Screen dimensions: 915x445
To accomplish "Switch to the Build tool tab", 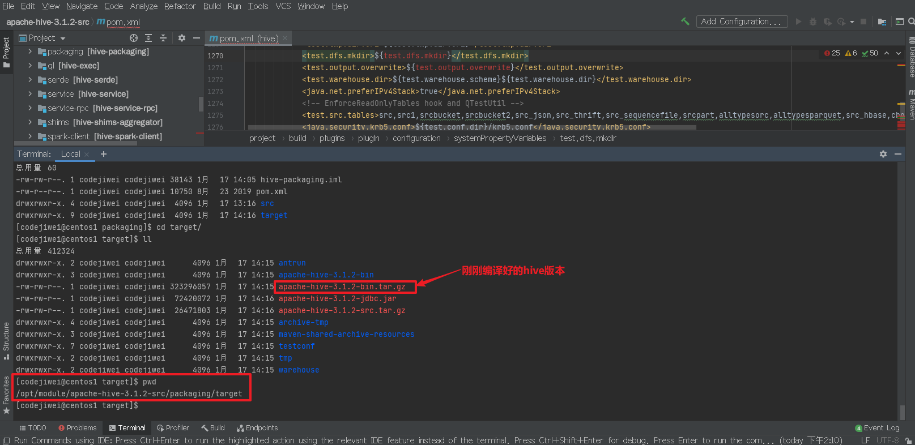I will pyautogui.click(x=213, y=428).
